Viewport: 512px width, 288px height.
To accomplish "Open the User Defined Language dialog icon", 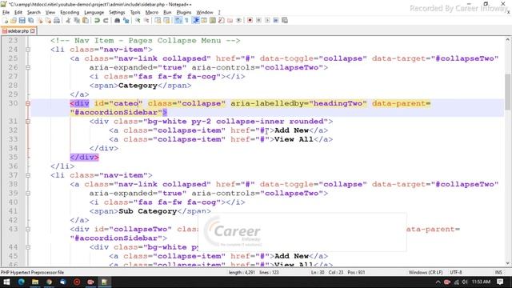I will tap(204, 20).
